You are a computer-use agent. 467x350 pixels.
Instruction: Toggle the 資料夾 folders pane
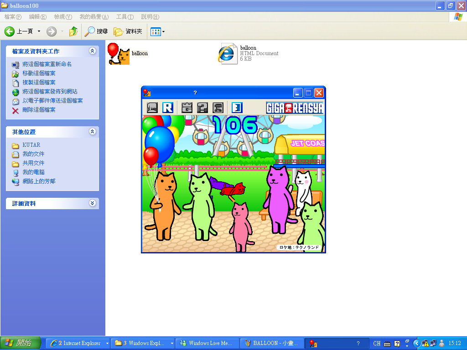128,31
